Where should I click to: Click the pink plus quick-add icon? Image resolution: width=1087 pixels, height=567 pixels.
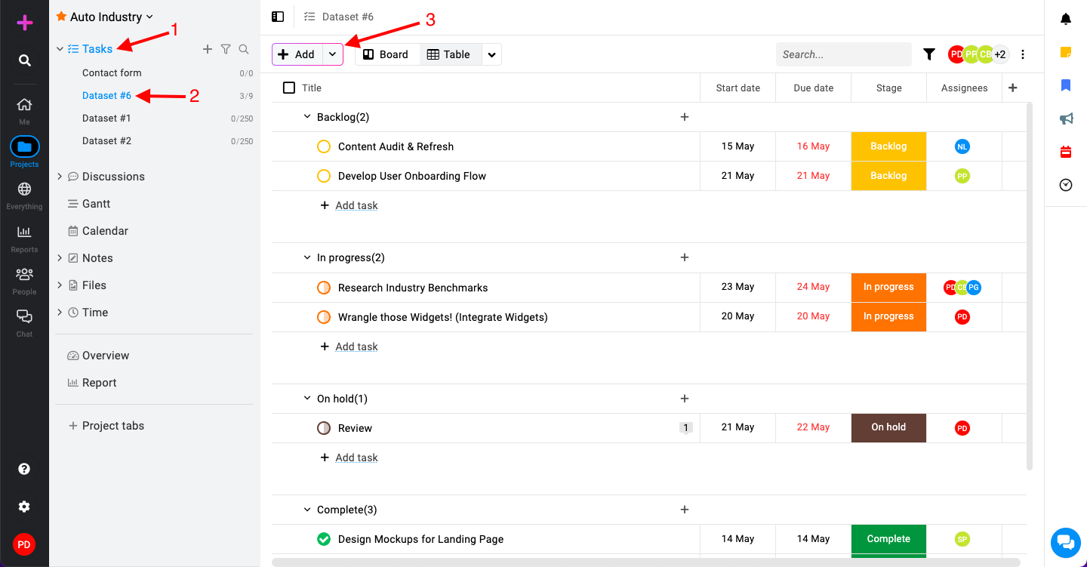coord(25,23)
